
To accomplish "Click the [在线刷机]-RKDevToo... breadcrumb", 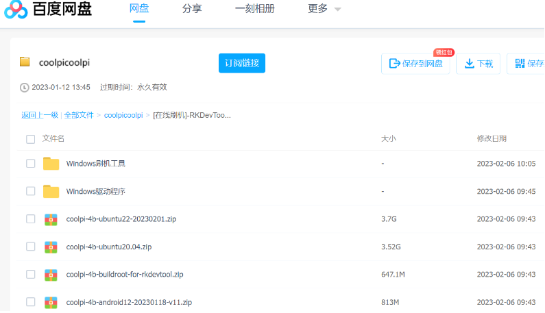I will (192, 115).
